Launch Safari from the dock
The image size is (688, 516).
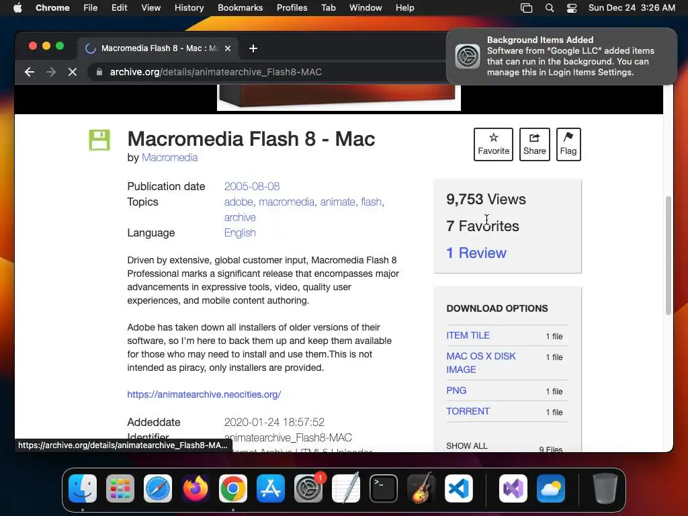[158, 488]
